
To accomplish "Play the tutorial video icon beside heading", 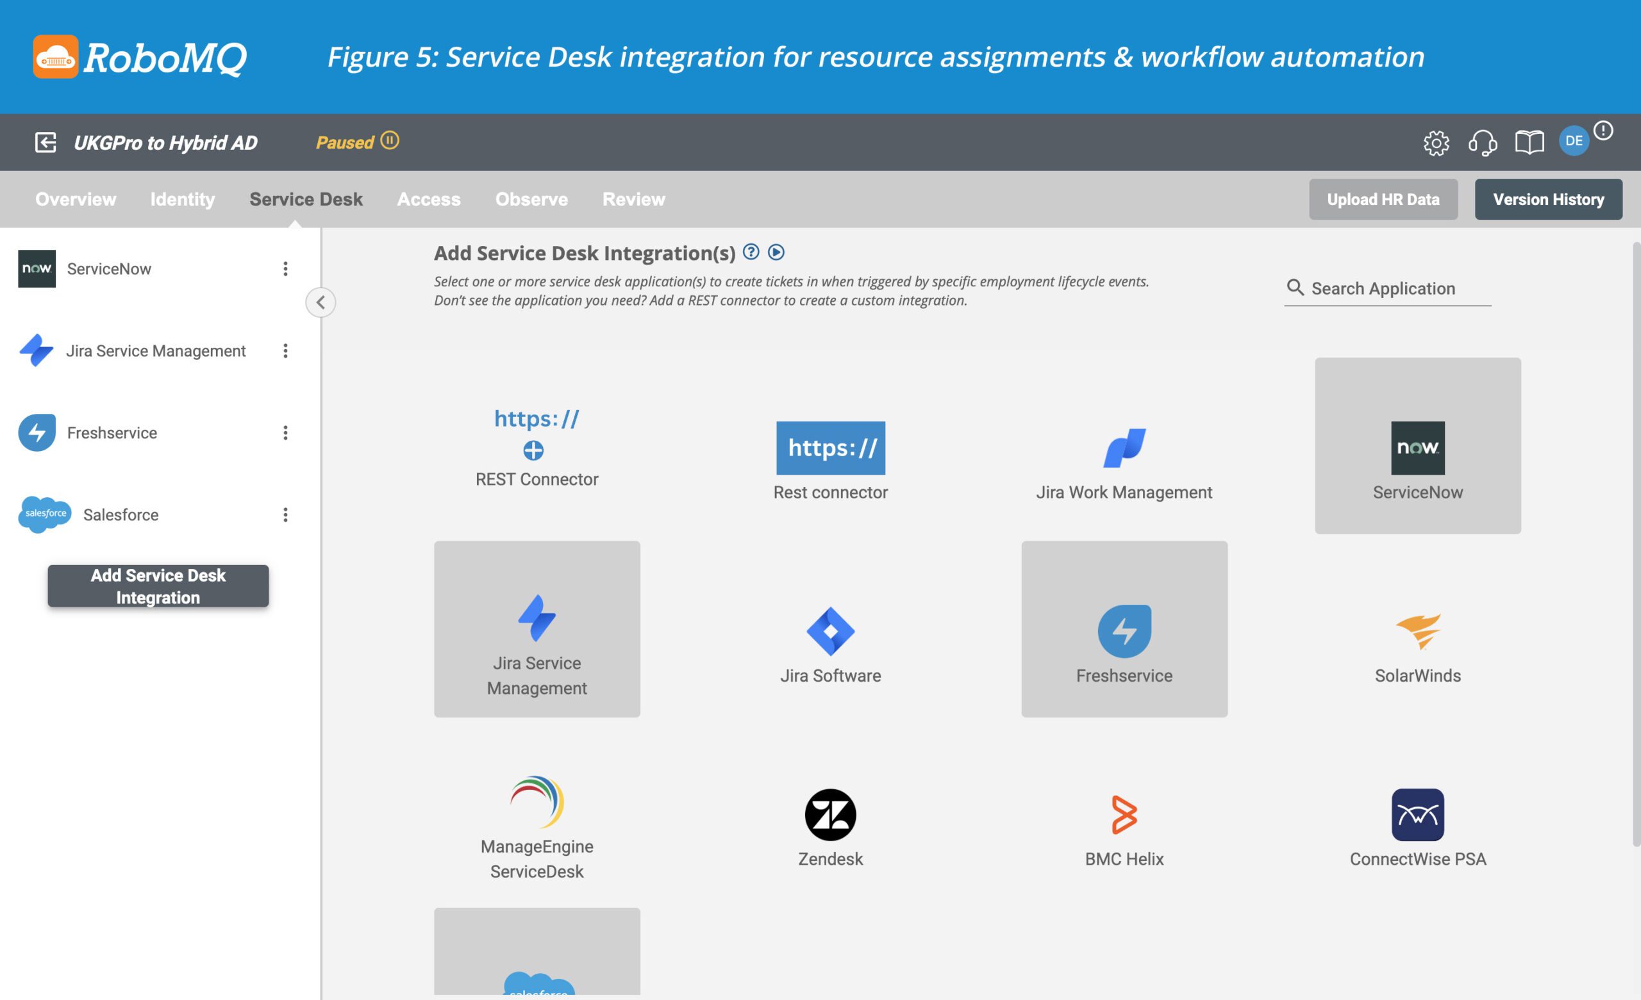I will coord(776,252).
